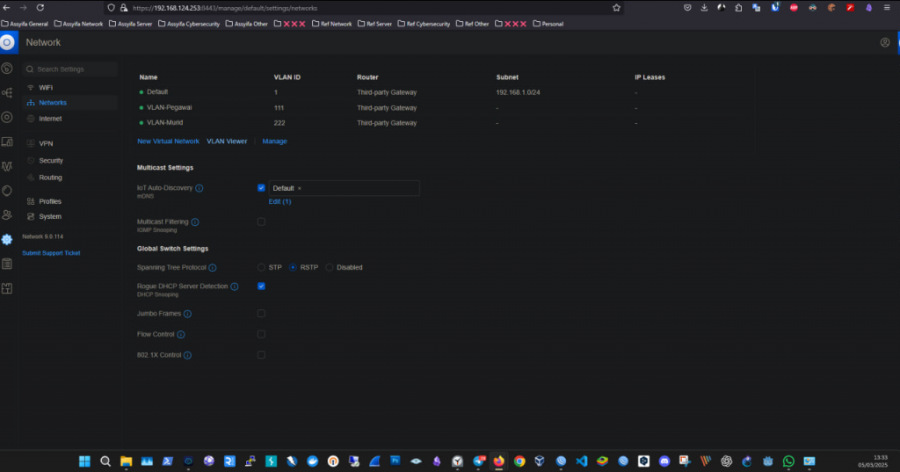Viewport: 900px width, 472px height.
Task: Open the settings gear in left rail
Action: (x=7, y=239)
